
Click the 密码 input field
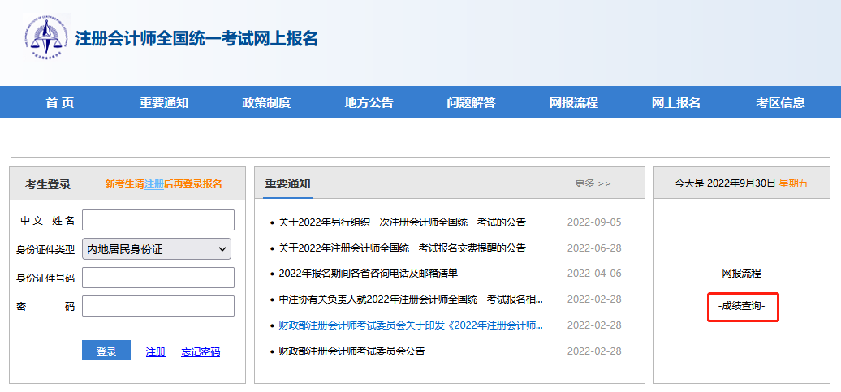point(157,306)
